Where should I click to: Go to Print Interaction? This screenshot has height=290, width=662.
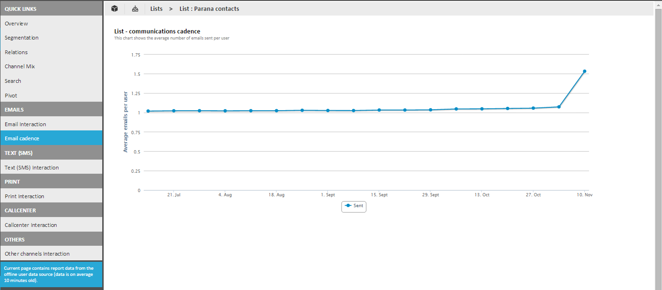click(25, 196)
